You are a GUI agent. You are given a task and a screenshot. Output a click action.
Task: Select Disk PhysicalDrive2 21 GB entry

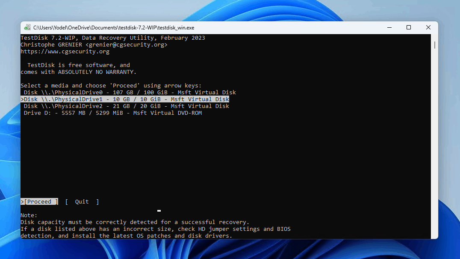[127, 106]
